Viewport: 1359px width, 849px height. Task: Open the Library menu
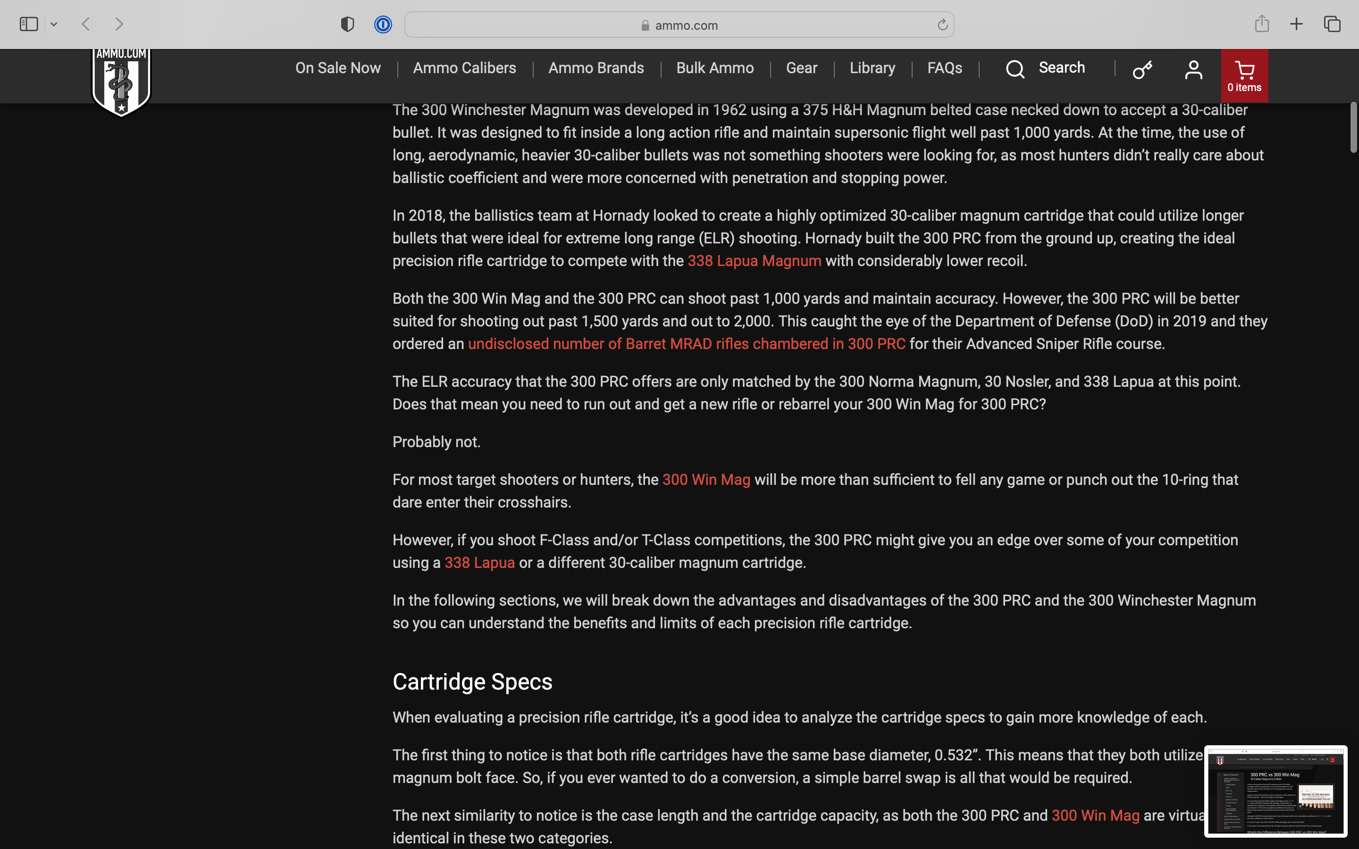pos(872,68)
